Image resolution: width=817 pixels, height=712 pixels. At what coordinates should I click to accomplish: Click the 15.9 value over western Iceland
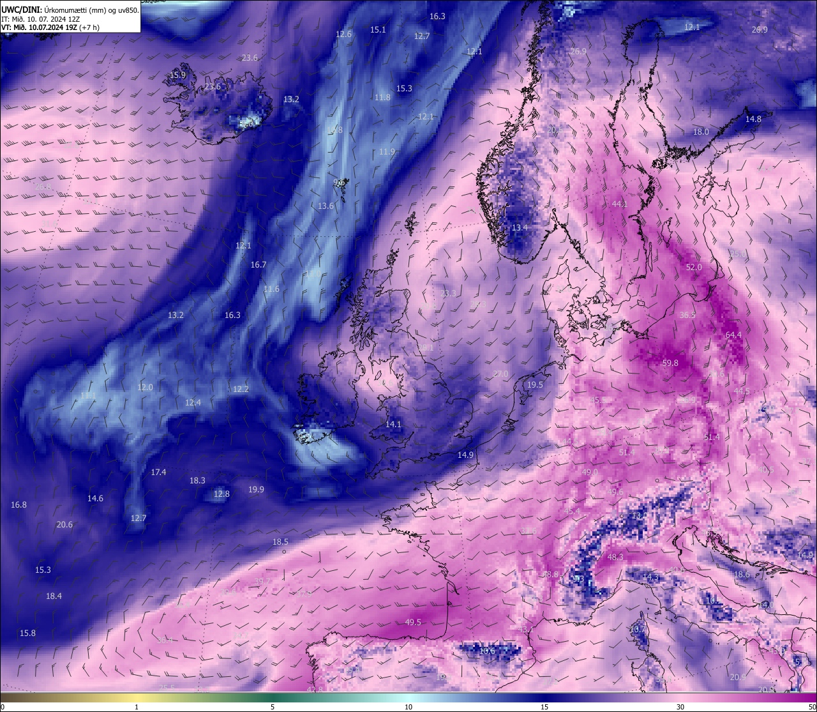177,75
